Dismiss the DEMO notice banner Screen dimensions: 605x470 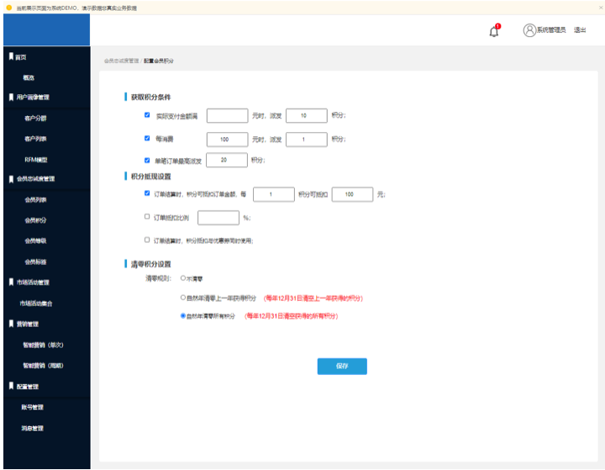pyautogui.click(x=600, y=8)
